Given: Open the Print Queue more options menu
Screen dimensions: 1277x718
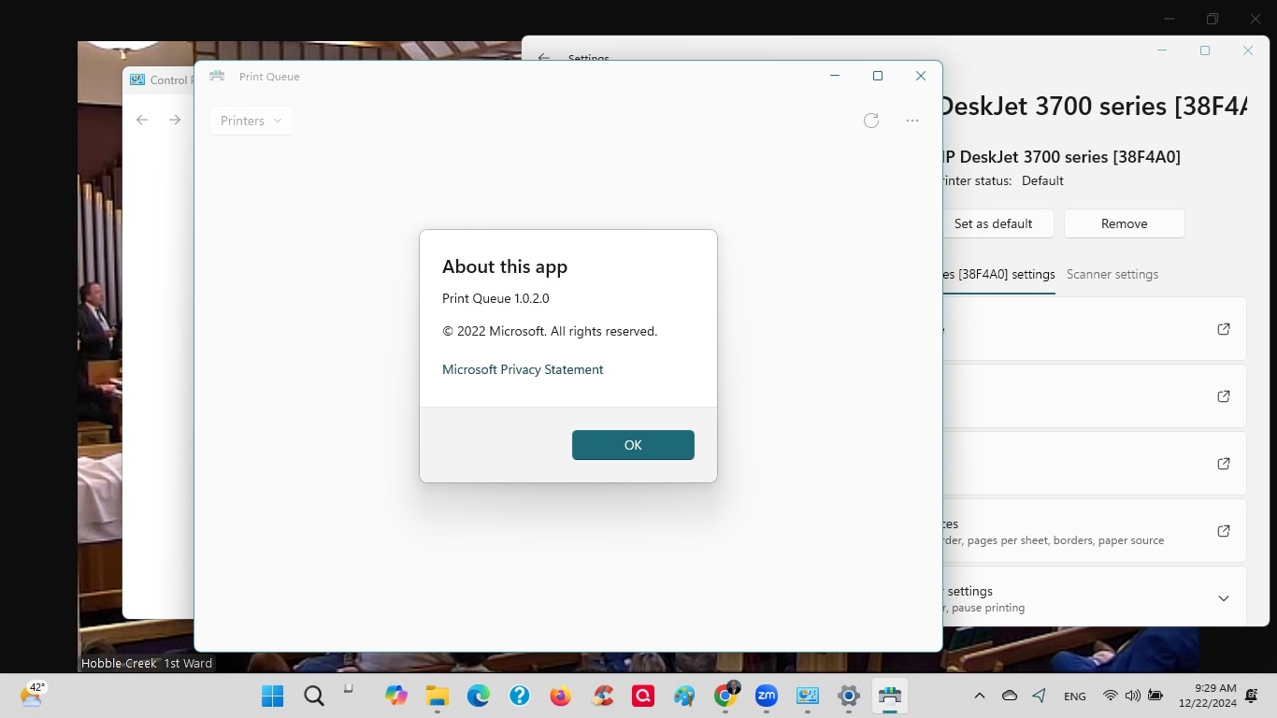Looking at the screenshot, I should 912,121.
